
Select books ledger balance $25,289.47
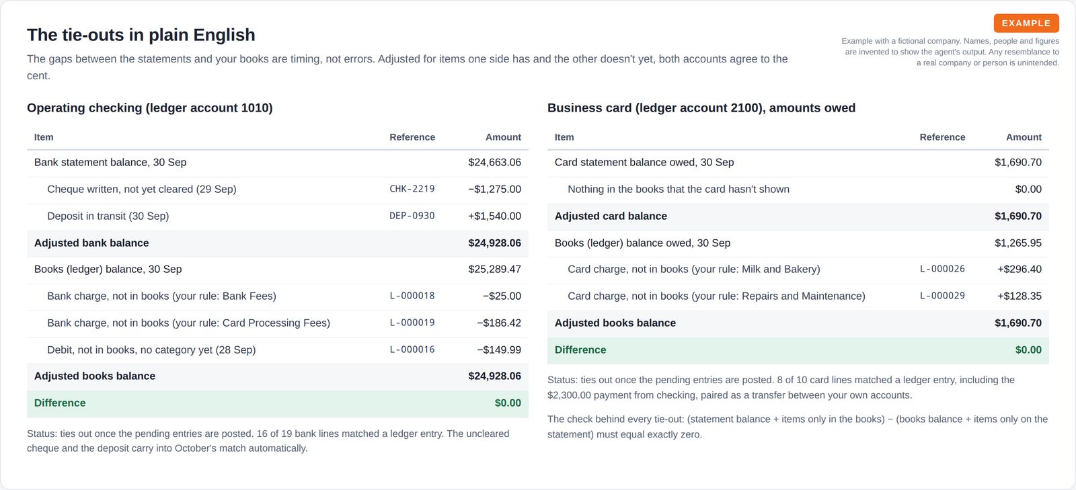(x=494, y=269)
